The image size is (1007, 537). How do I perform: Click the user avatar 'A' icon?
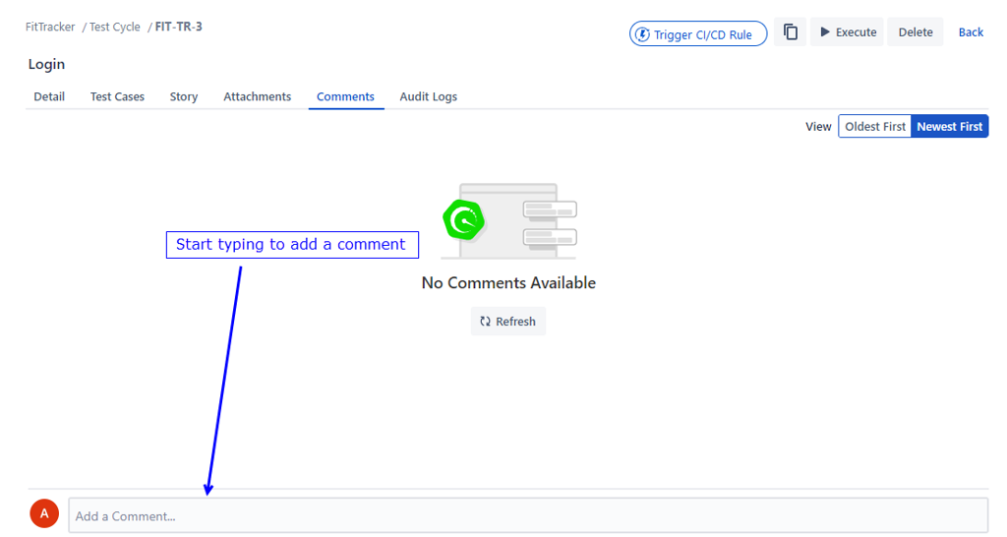(x=44, y=513)
